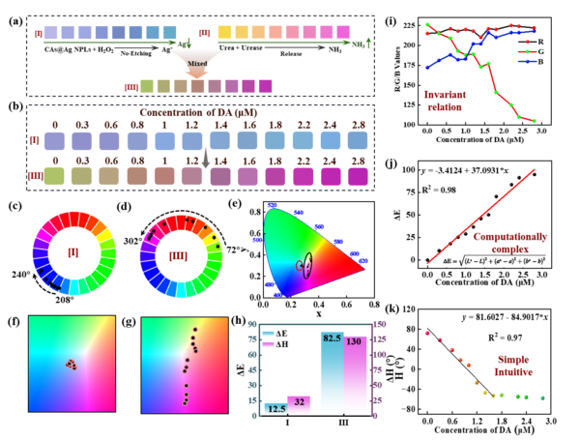Click the orange Mixed funnel arrow

coord(196,60)
